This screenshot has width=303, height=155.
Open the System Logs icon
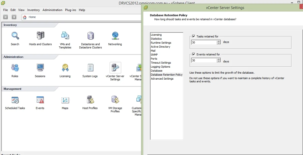90,68
